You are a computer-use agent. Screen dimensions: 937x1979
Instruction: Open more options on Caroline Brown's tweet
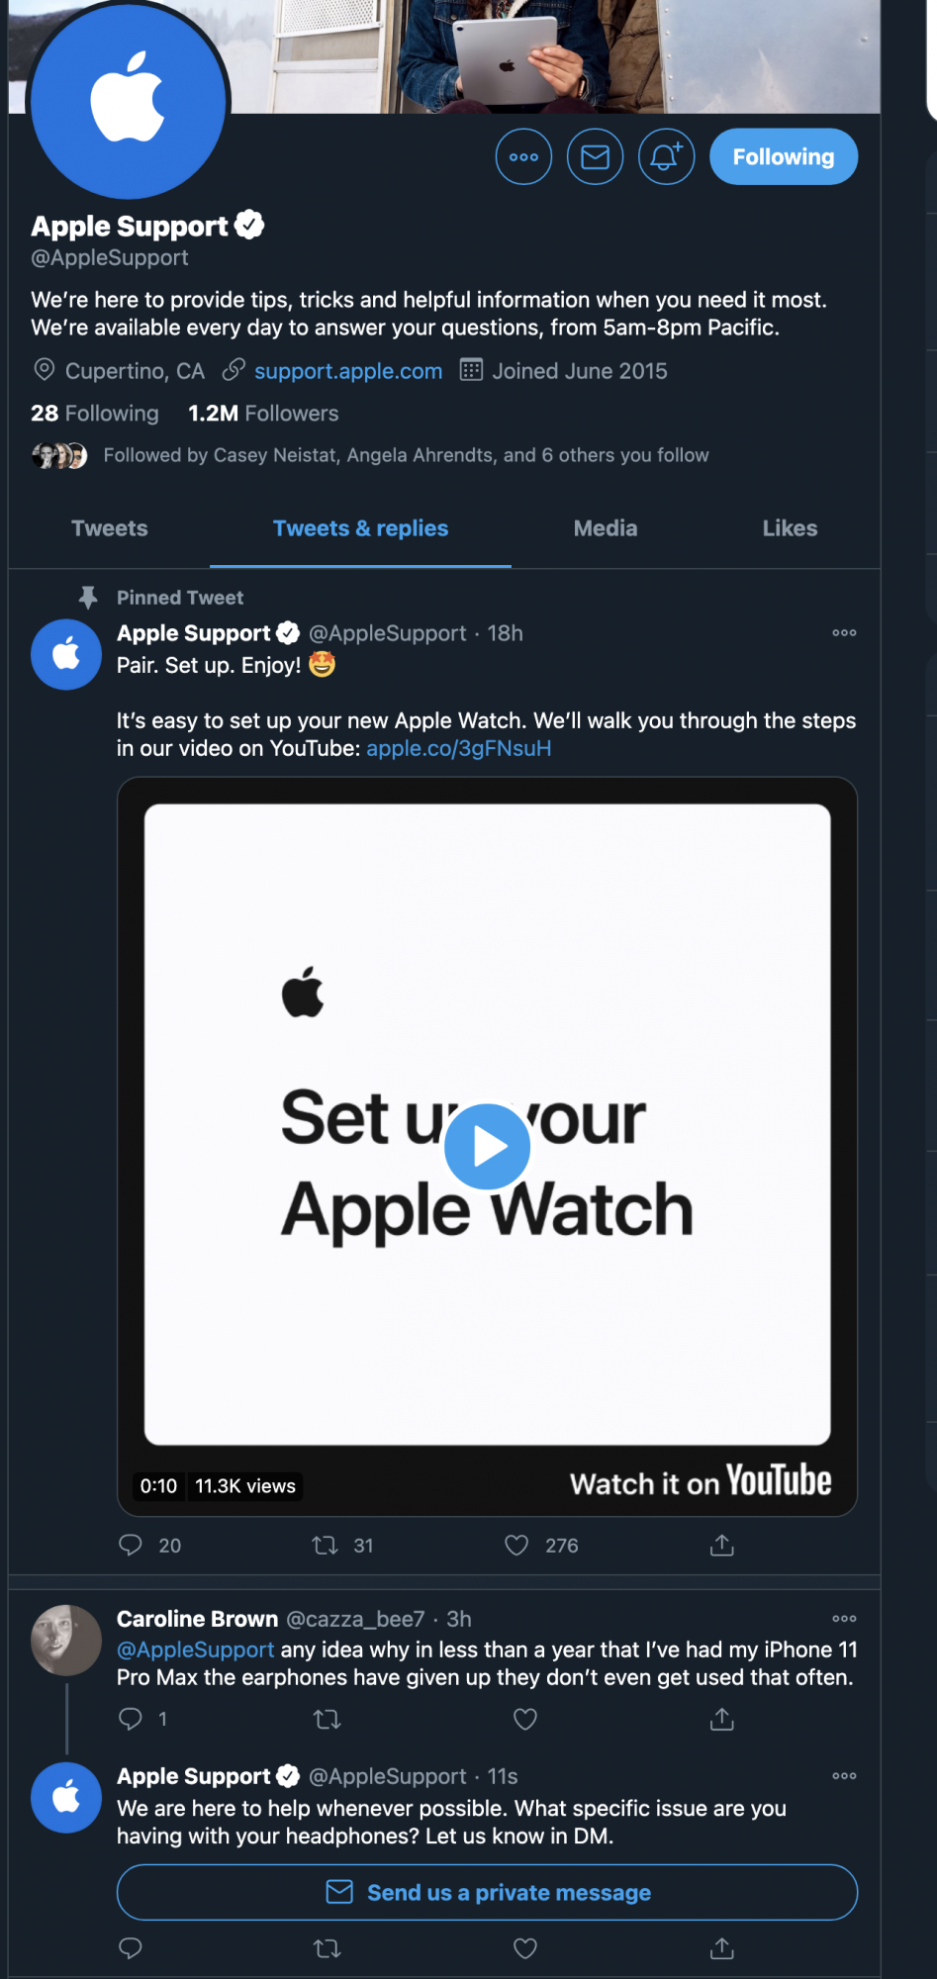844,1618
